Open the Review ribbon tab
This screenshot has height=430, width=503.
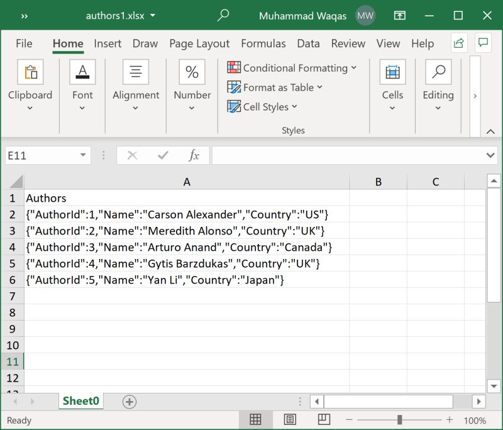tap(348, 43)
